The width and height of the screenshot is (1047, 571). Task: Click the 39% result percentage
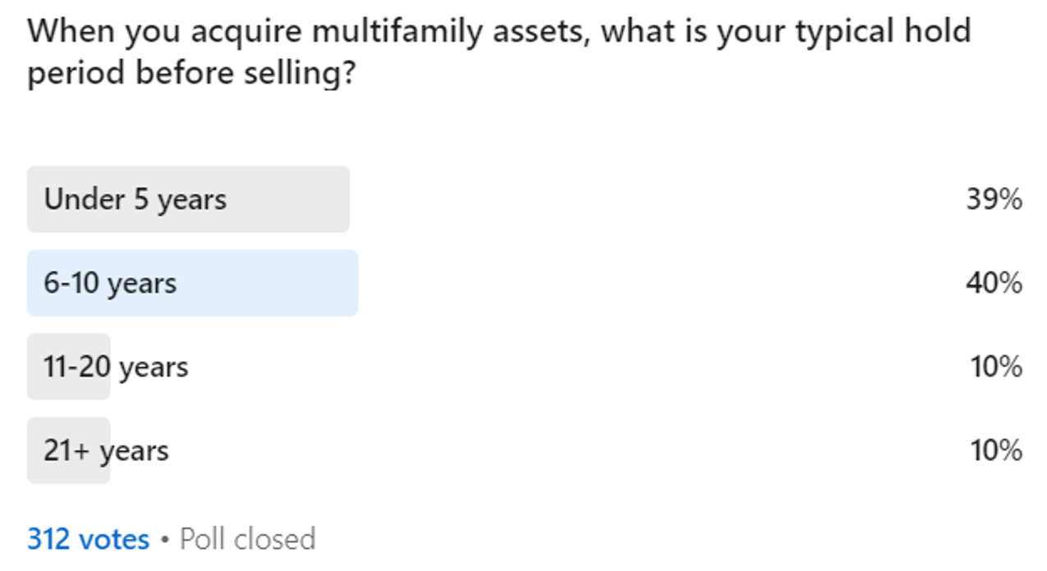click(994, 199)
